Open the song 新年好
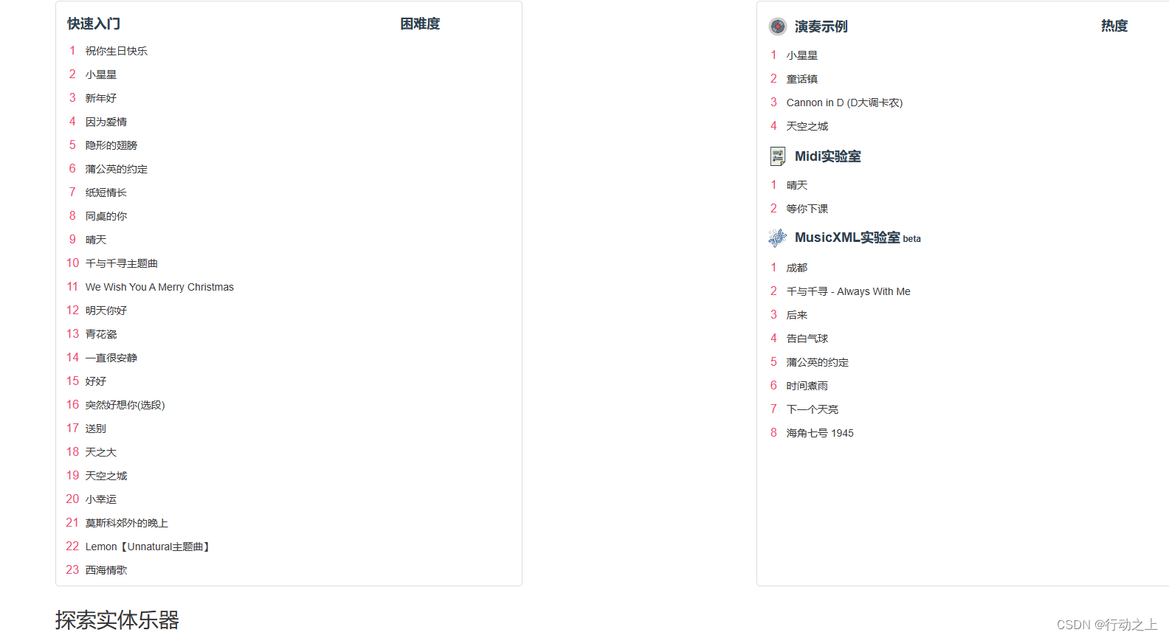Viewport: 1169px width, 638px height. (101, 98)
